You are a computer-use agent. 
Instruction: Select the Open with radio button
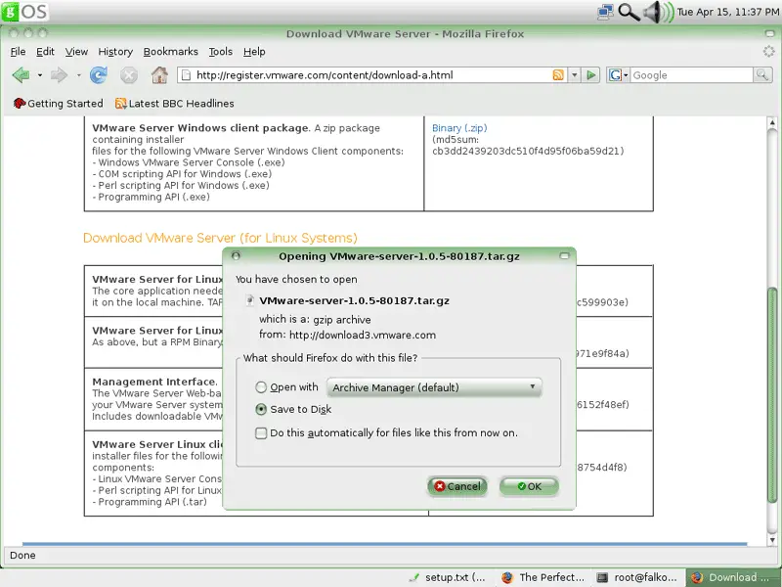[x=261, y=387]
